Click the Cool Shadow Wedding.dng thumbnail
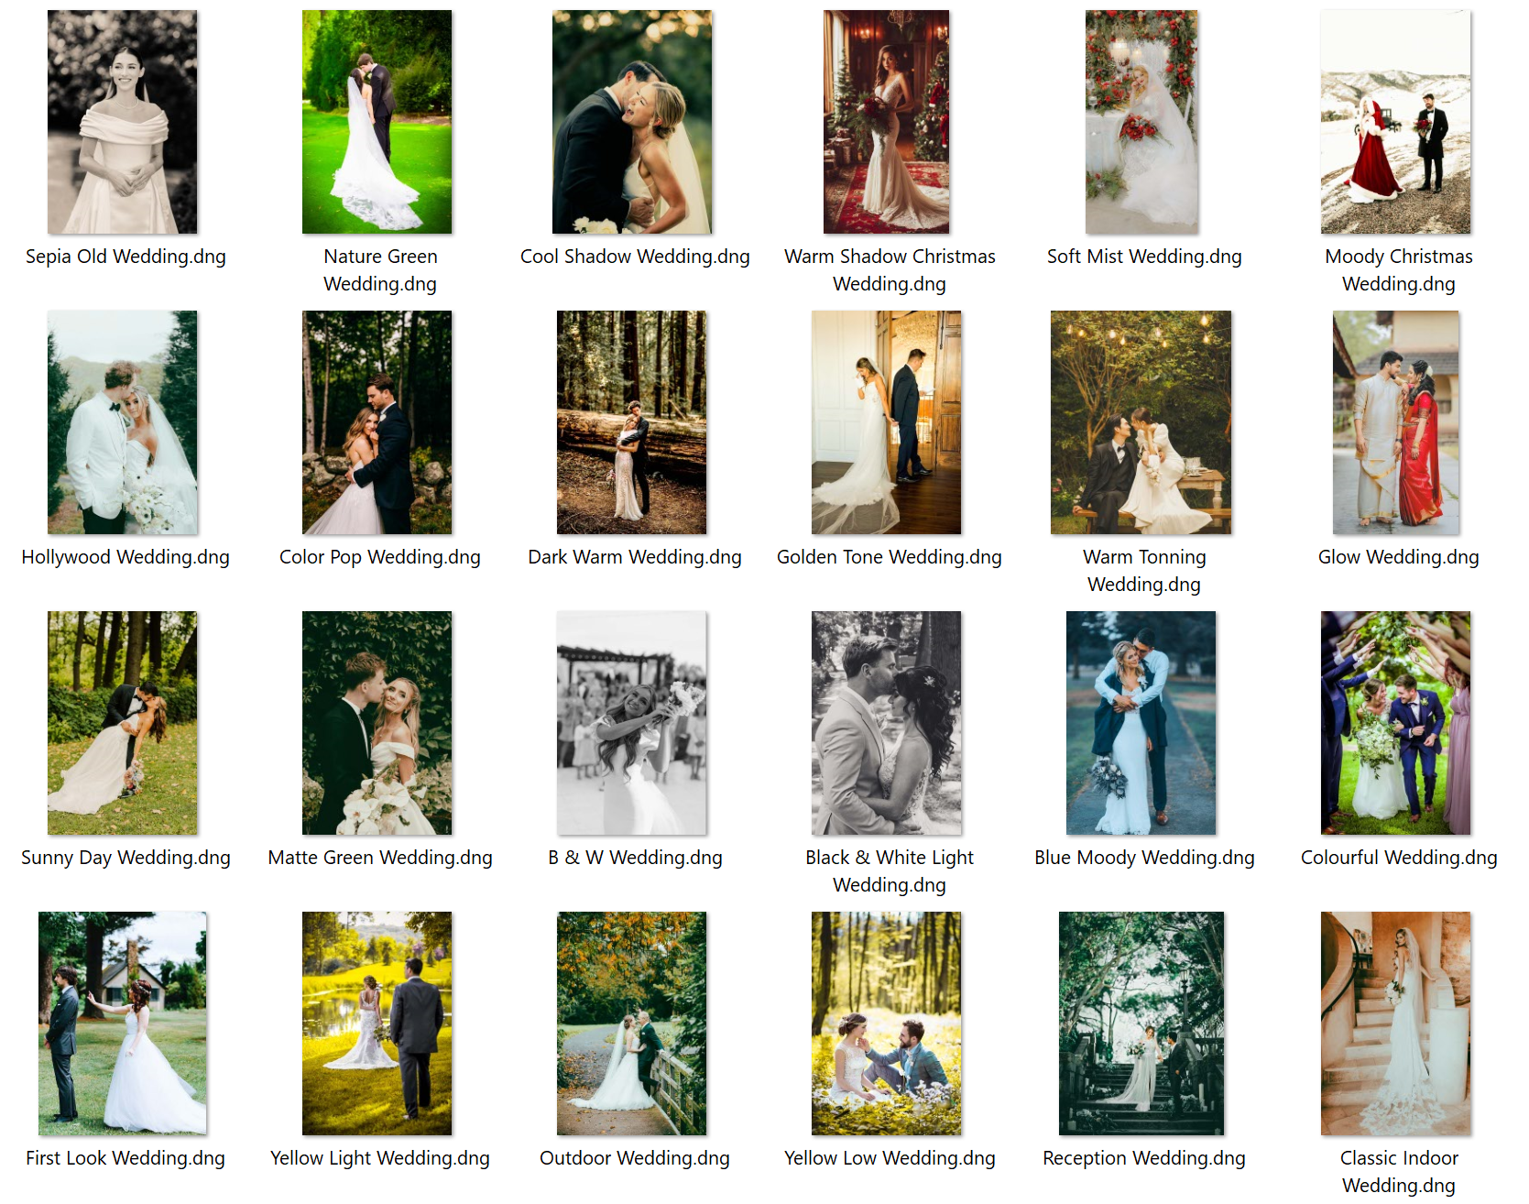 (x=631, y=122)
